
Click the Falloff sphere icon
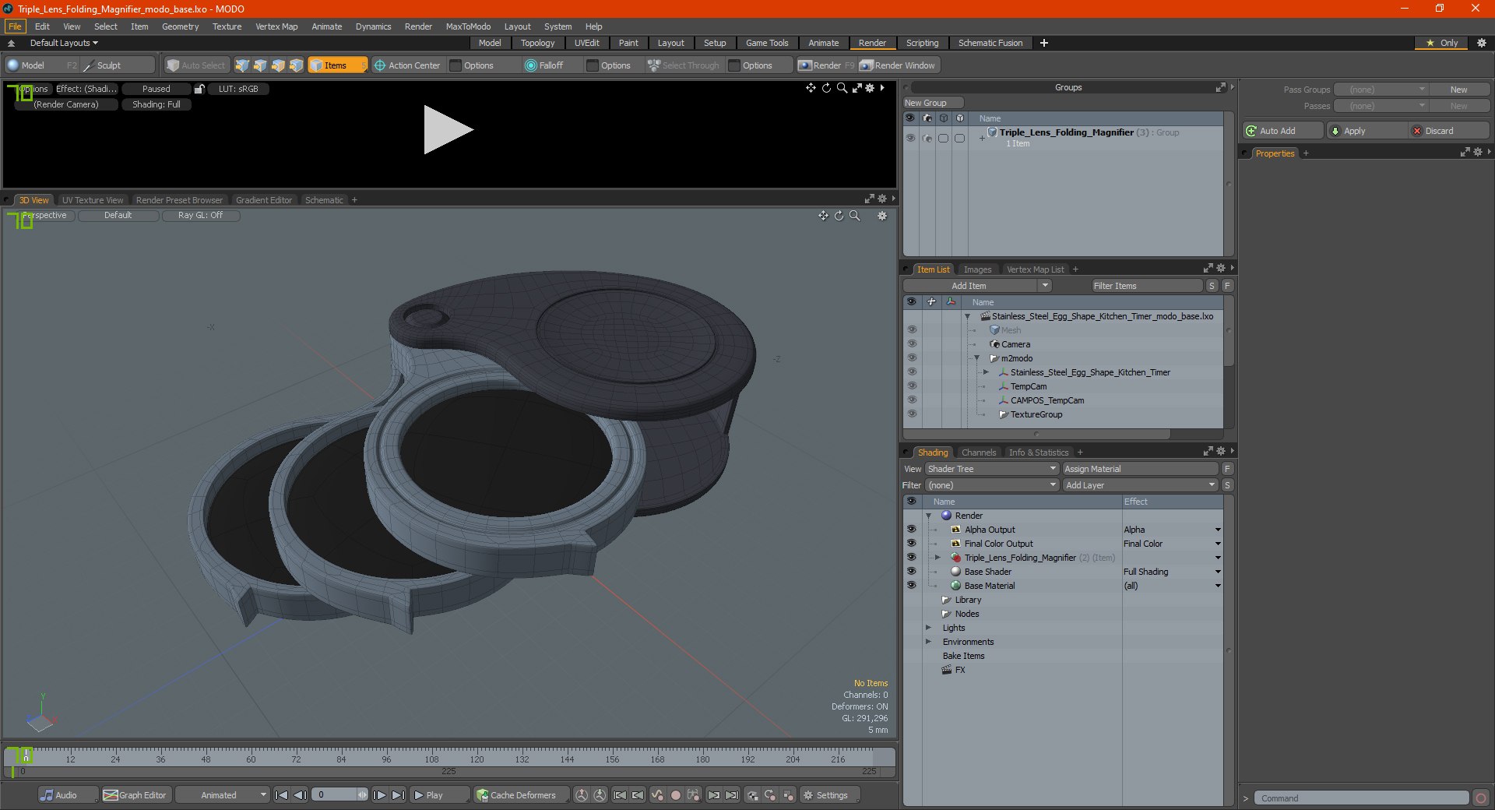[531, 65]
